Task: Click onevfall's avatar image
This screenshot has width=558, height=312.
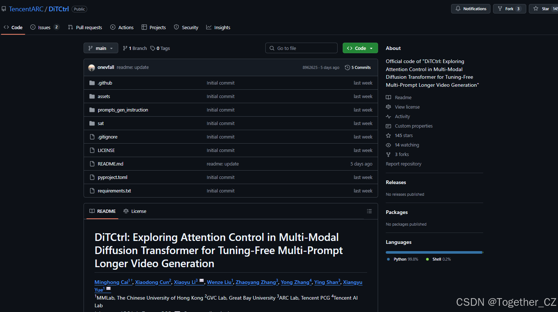Action: pos(92,67)
